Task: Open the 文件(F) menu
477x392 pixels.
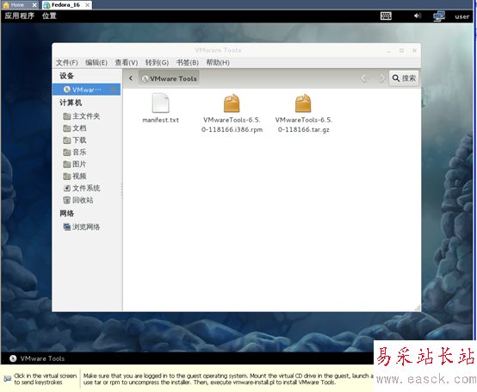Action: coord(66,62)
